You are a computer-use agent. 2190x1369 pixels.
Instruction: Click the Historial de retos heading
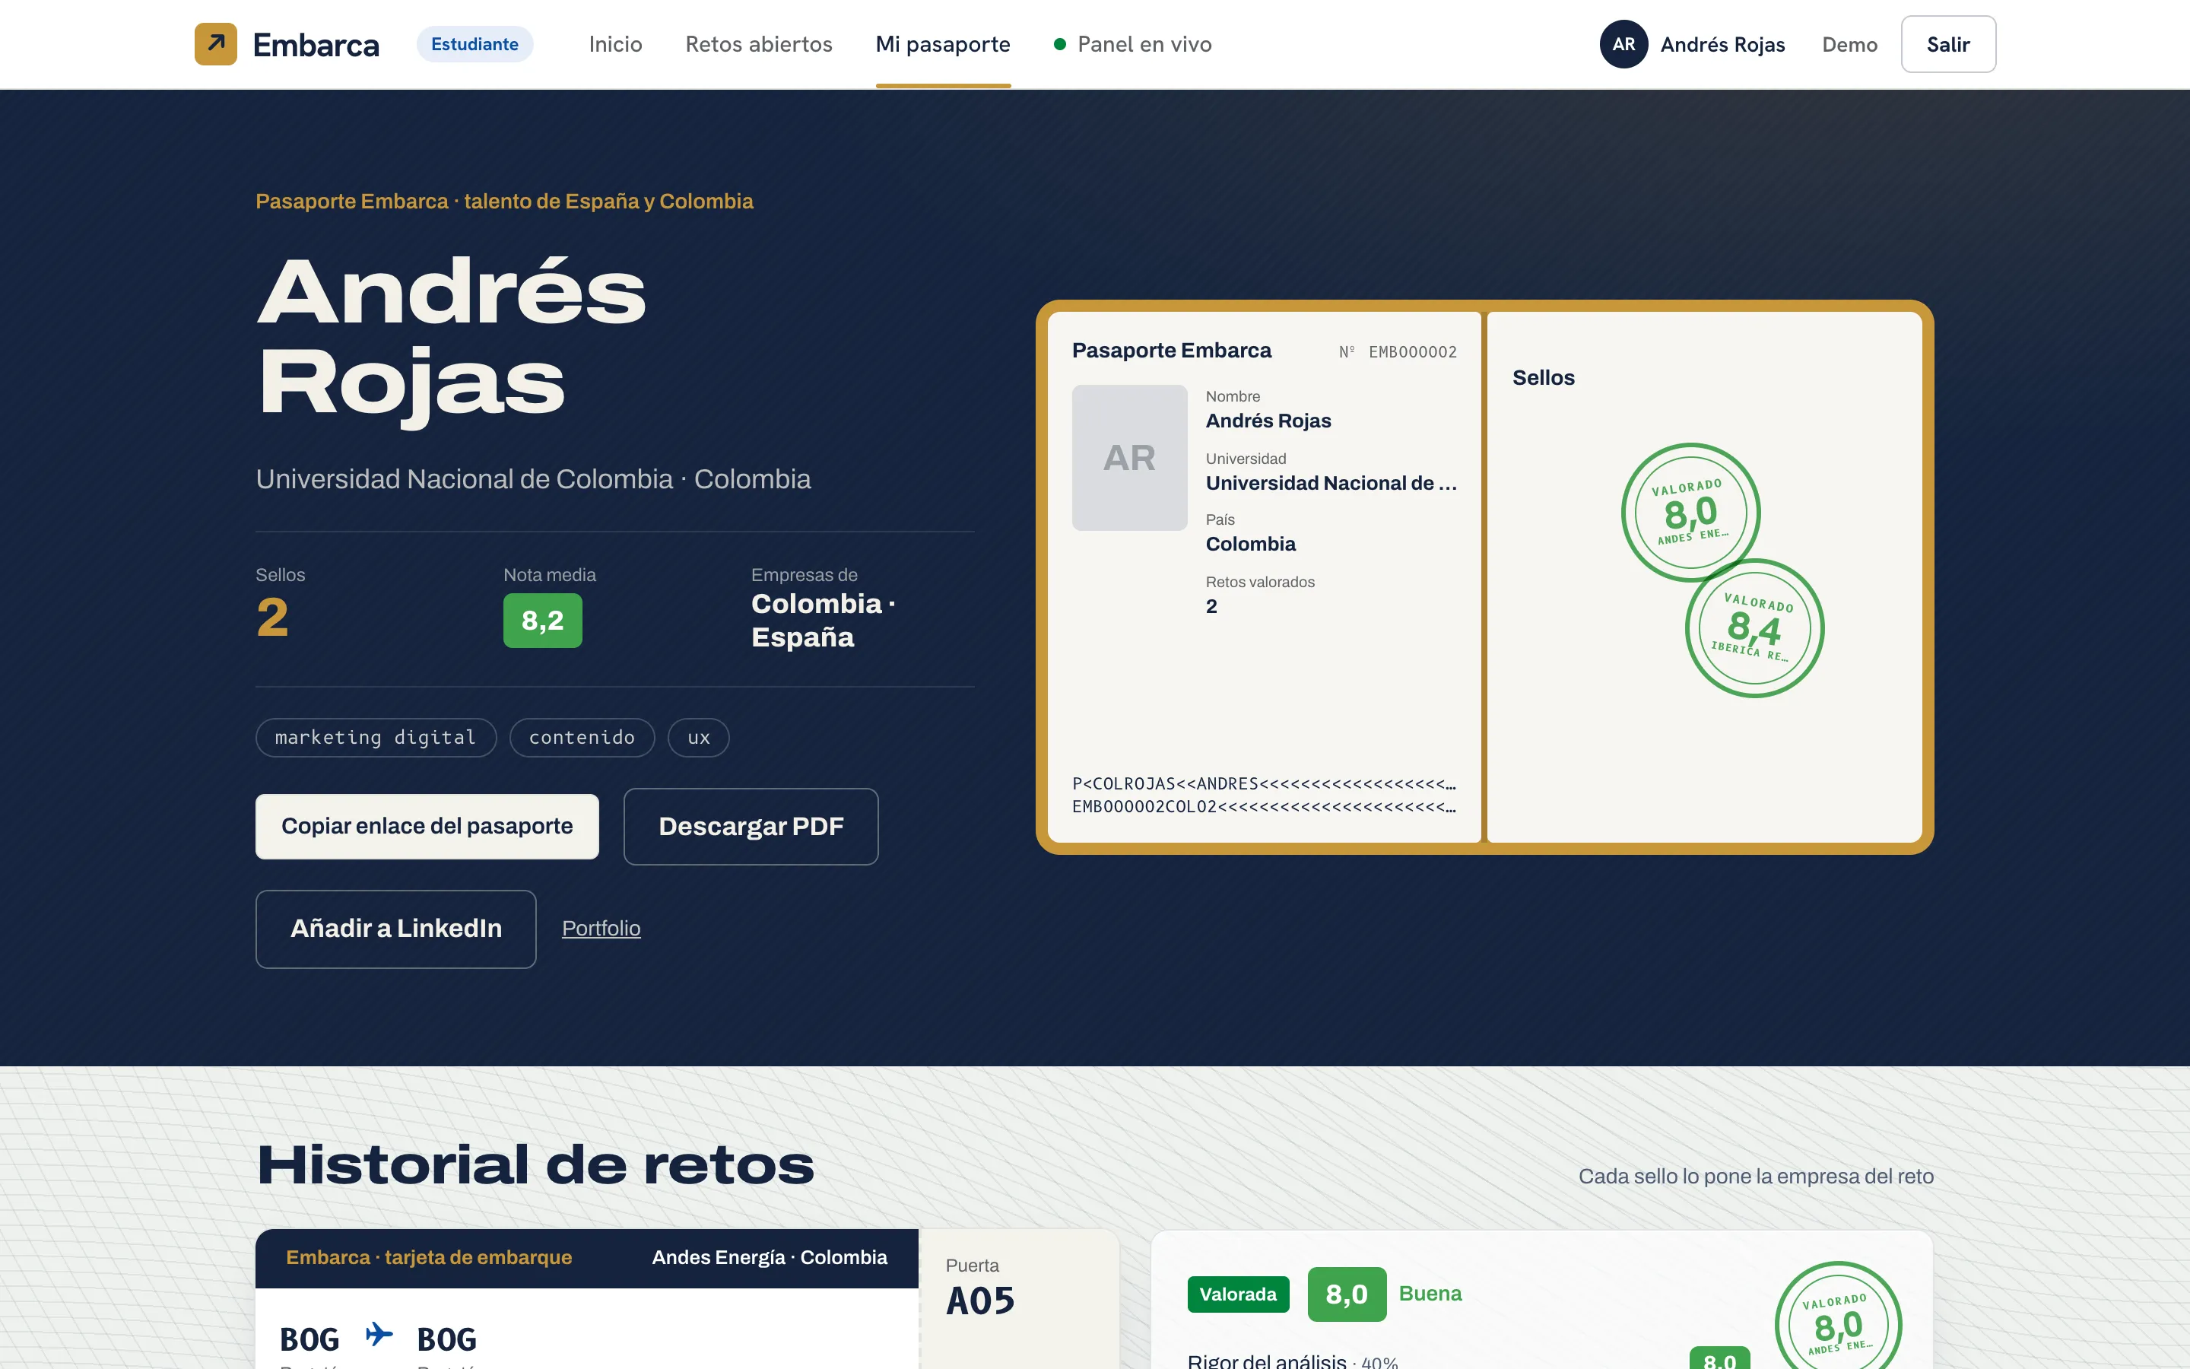pos(536,1164)
